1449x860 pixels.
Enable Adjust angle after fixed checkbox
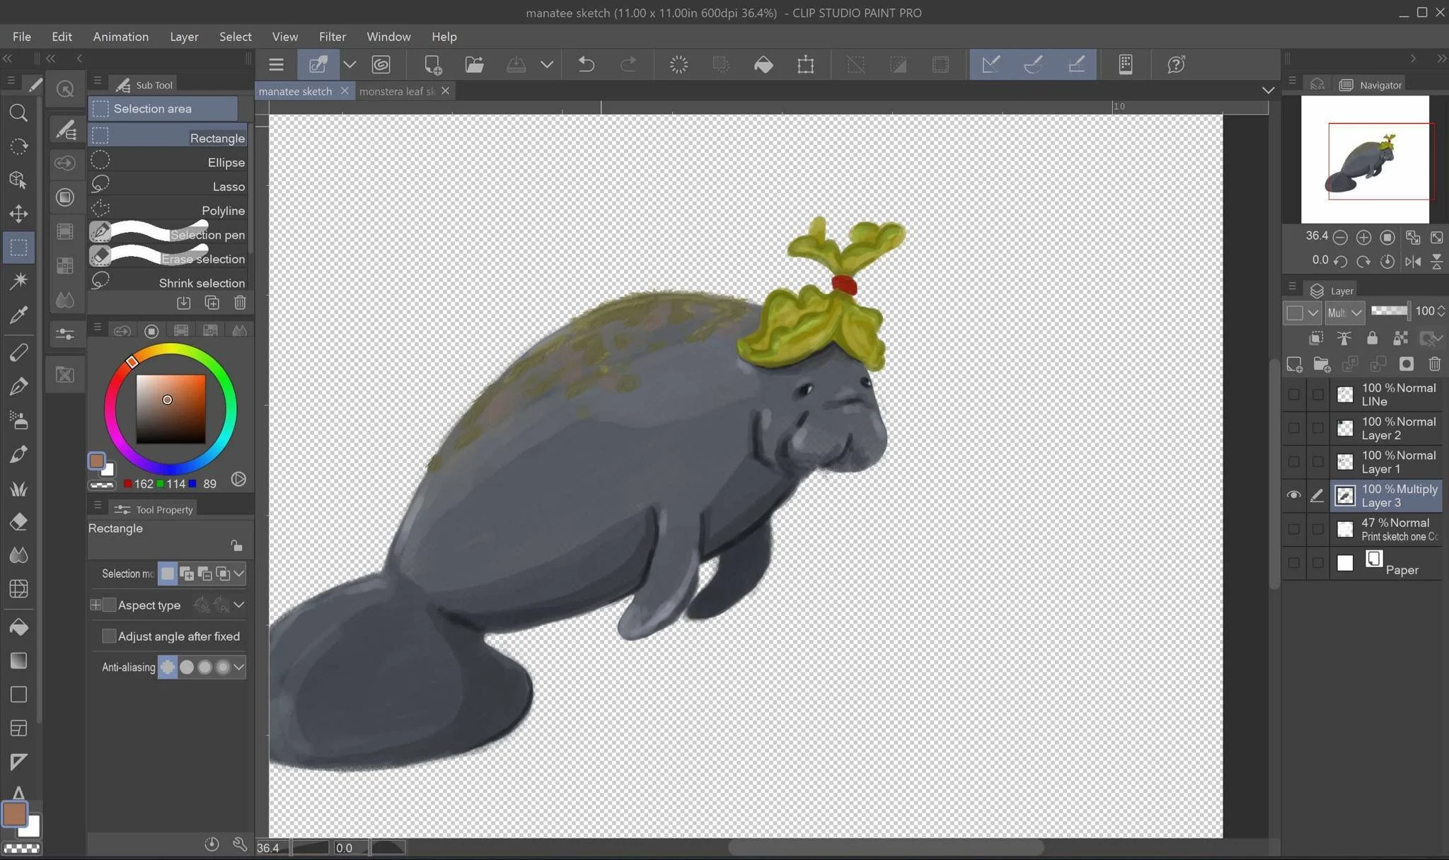pos(109,636)
